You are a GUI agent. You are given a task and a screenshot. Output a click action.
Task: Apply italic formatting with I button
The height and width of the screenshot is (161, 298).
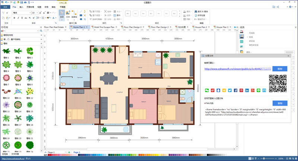coord(18,18)
